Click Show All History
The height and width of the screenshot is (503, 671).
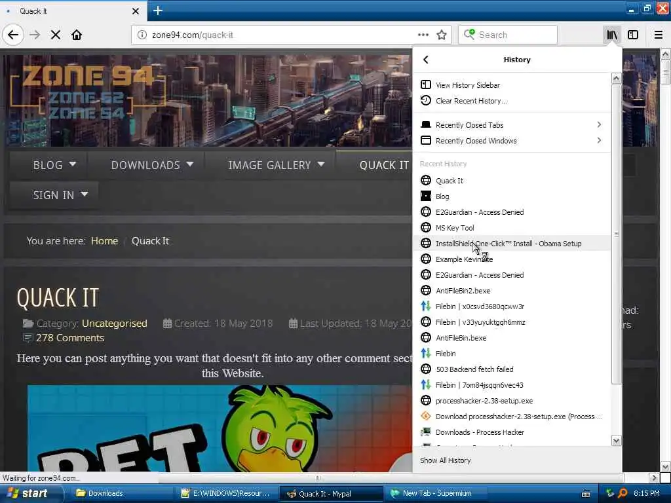click(x=445, y=460)
